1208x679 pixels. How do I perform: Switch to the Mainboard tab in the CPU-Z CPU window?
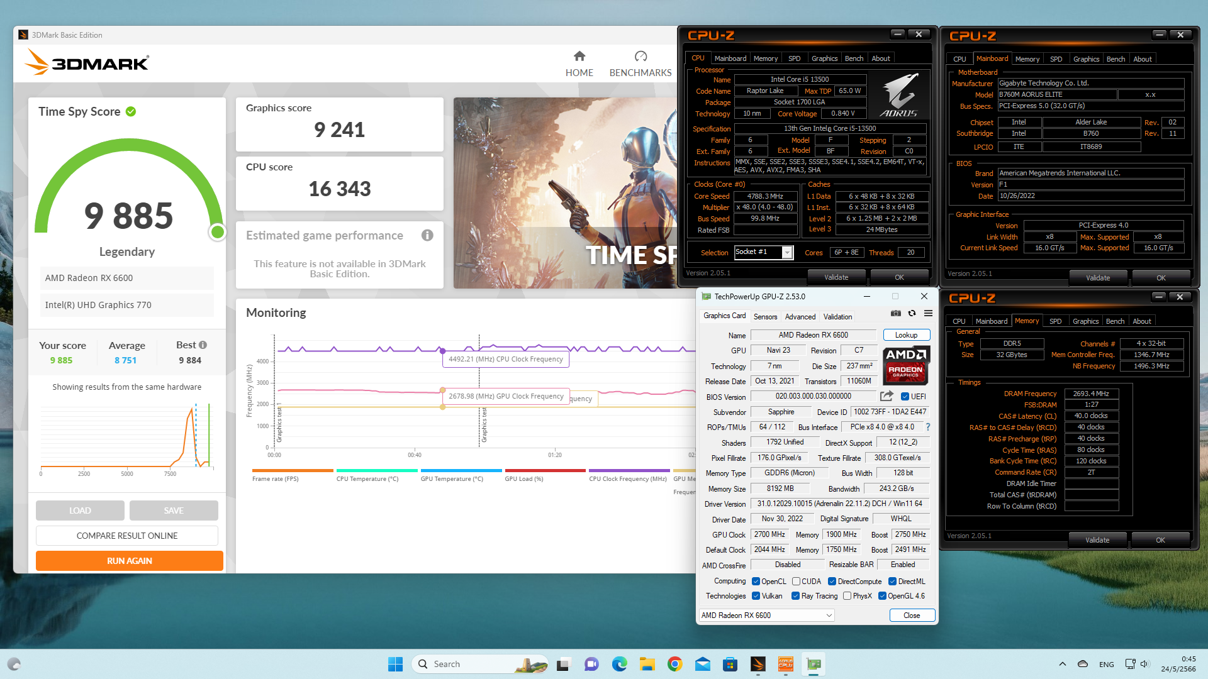click(x=730, y=58)
